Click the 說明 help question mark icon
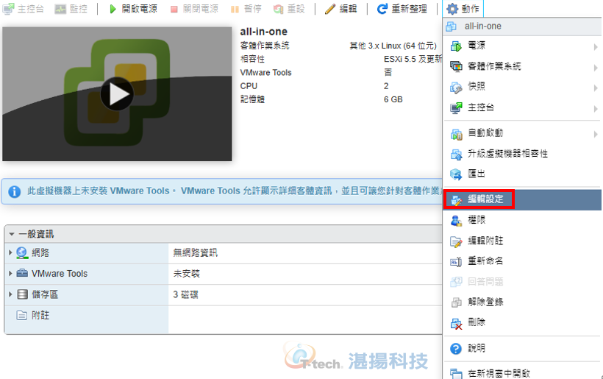603x379 pixels. pyautogui.click(x=456, y=349)
